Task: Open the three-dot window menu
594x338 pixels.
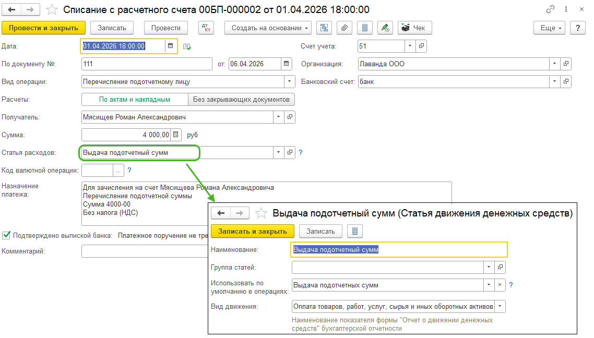Action: point(566,9)
